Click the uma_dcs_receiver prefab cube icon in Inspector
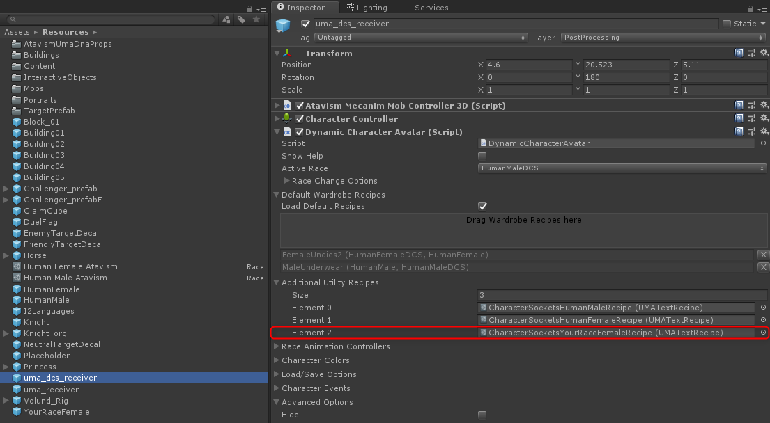Viewport: 770px width, 423px height. click(x=282, y=26)
